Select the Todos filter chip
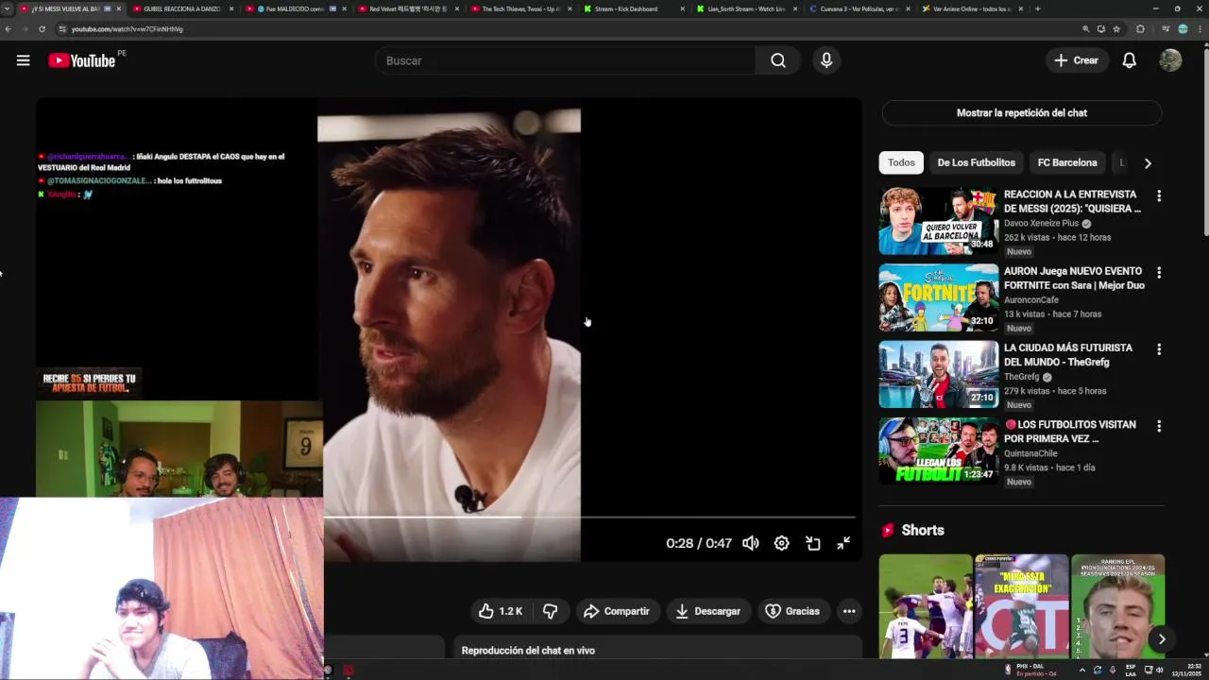 (x=901, y=162)
